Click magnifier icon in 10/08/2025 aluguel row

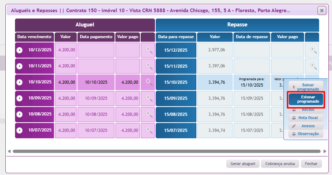(149, 114)
